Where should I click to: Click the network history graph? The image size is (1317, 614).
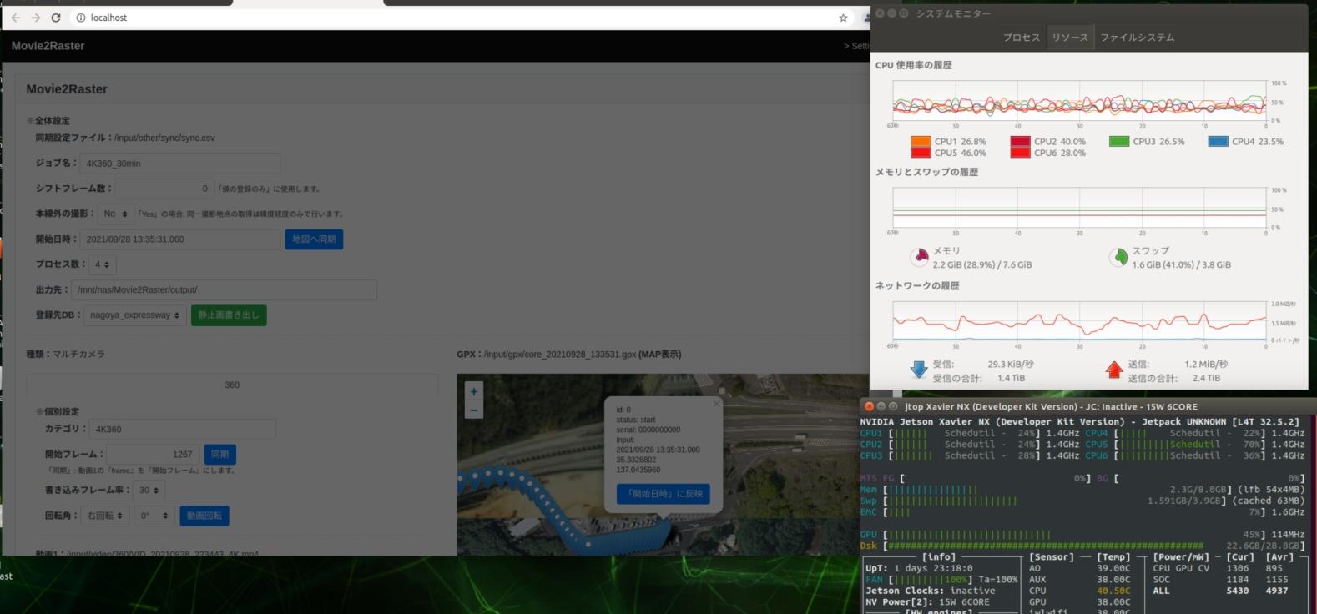point(1079,322)
